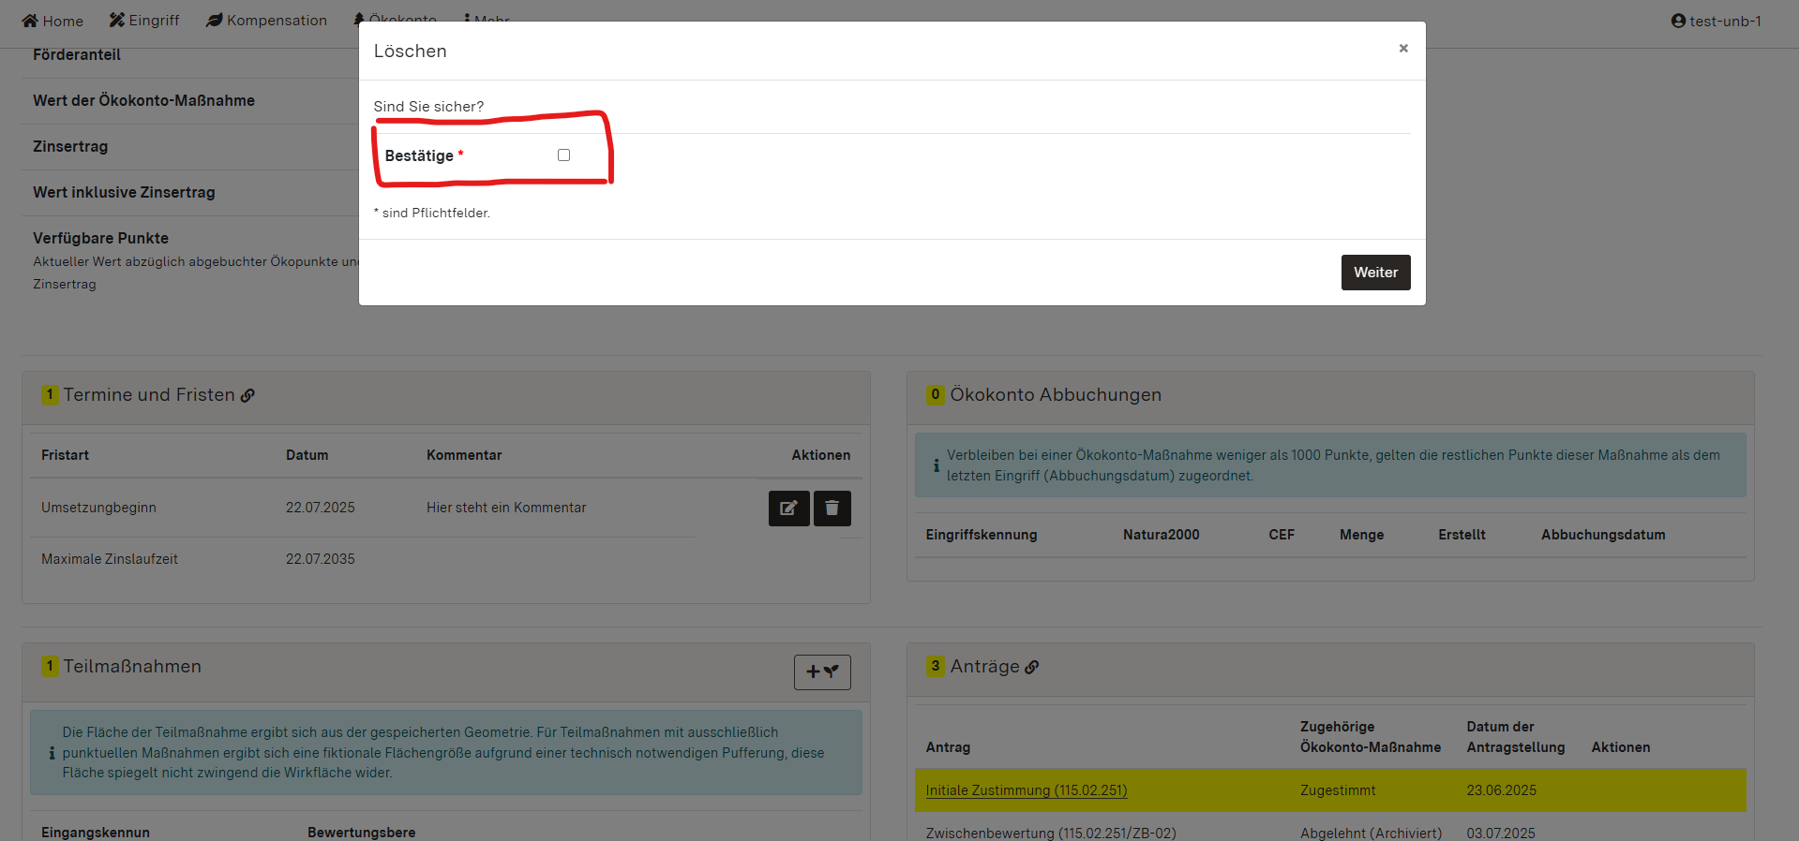Screen dimensions: 1799x841
Task: Open Zwischenbewertung (115.02.251/ZB-02) entry
Action: click(1050, 833)
